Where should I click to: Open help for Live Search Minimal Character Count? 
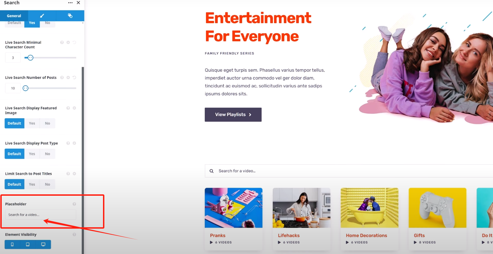click(x=62, y=43)
